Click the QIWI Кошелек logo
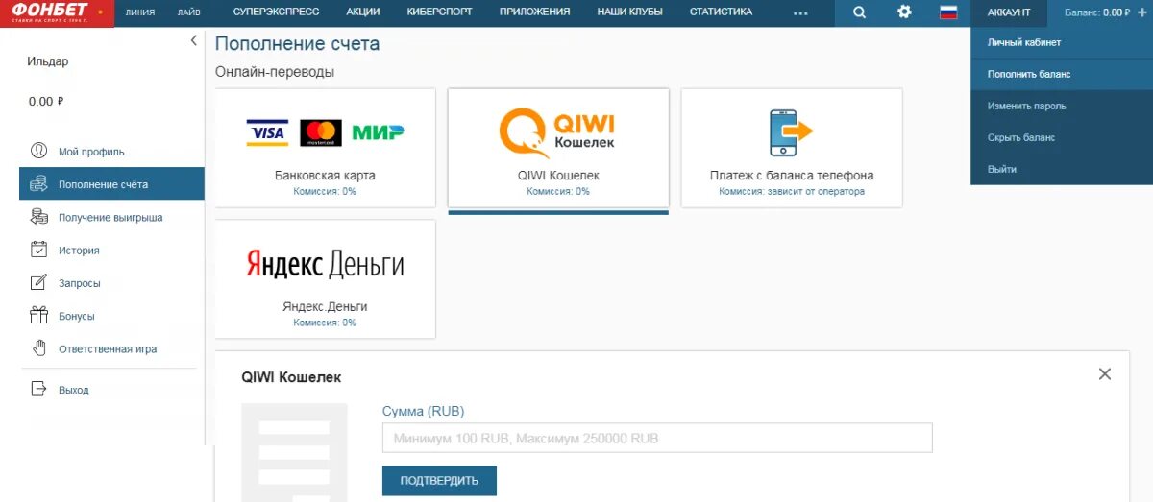 pyautogui.click(x=558, y=132)
